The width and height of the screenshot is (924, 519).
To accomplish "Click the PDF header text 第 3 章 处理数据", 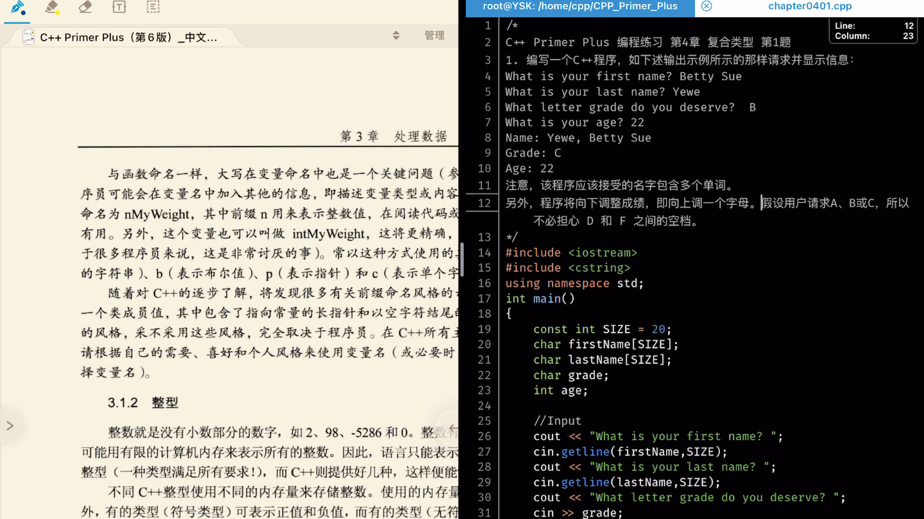I will [393, 136].
